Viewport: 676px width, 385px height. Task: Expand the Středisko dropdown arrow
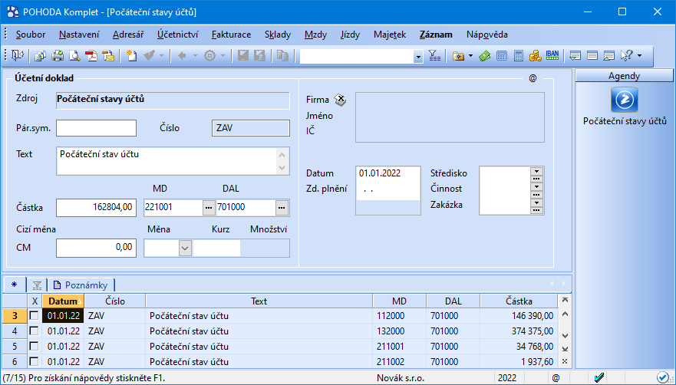click(536, 171)
